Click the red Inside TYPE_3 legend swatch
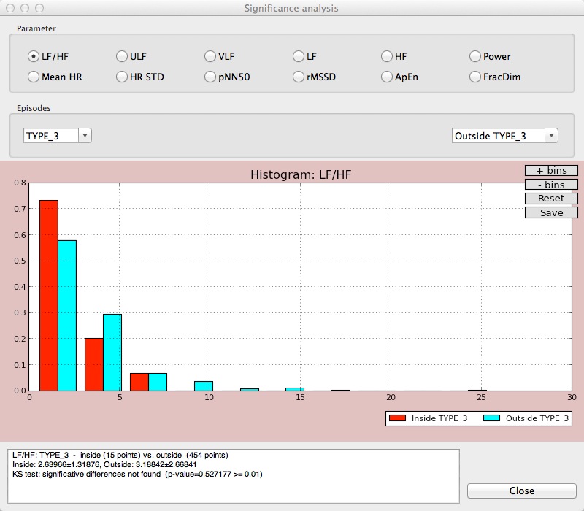This screenshot has width=584, height=511. click(397, 418)
